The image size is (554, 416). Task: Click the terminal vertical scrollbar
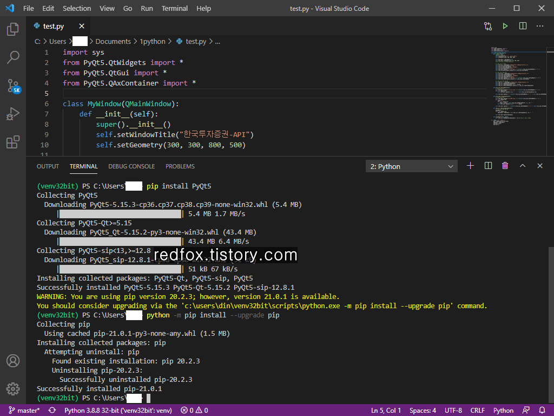click(x=551, y=326)
